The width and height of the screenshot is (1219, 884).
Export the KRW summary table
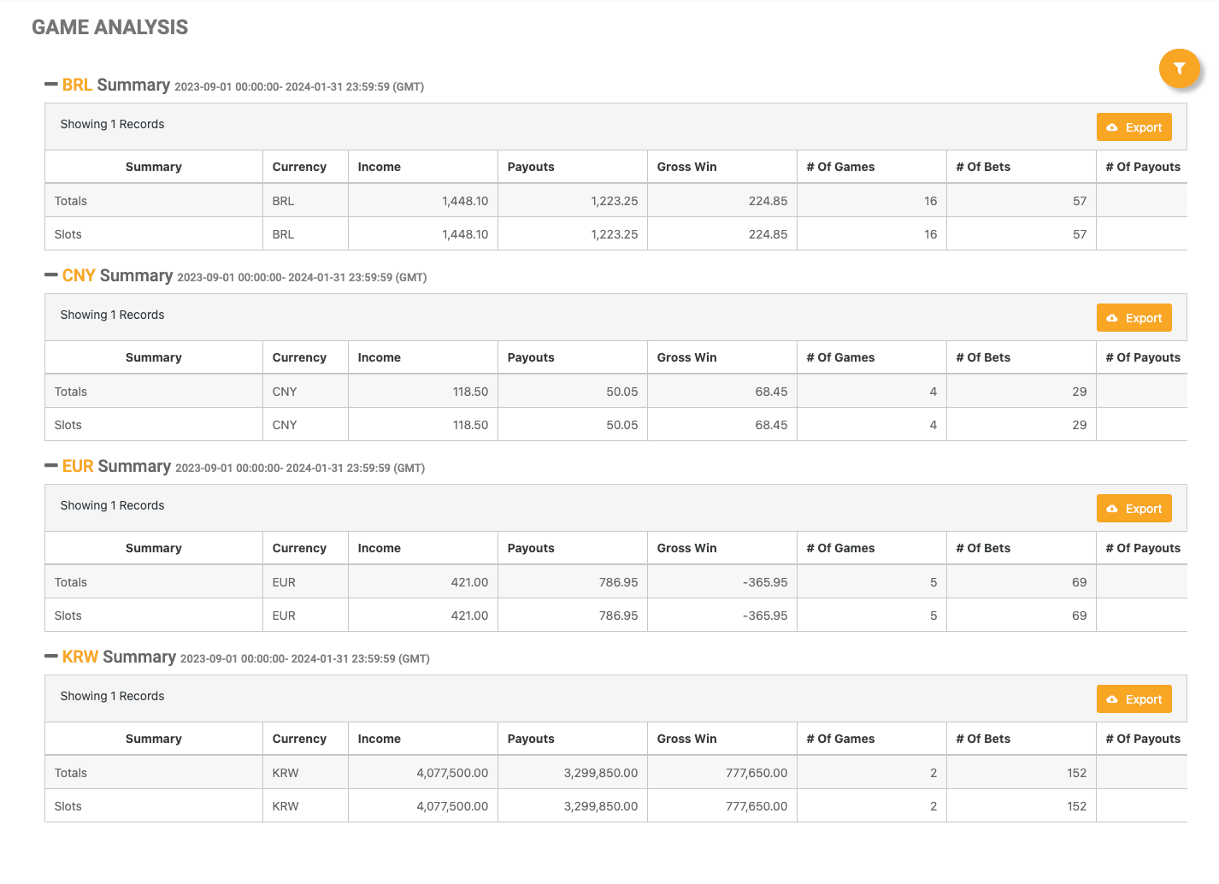1134,699
